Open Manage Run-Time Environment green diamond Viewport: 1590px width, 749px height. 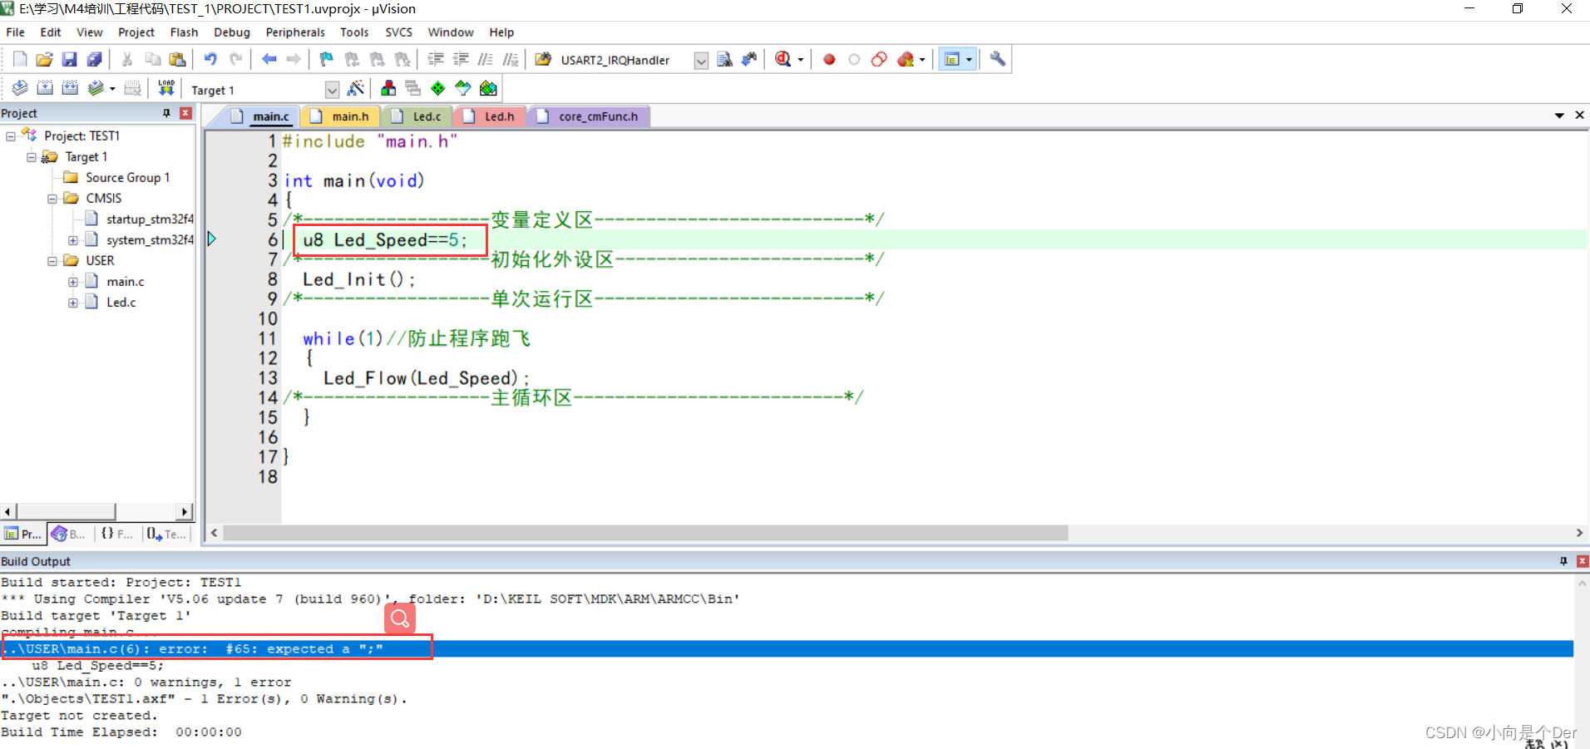438,88
